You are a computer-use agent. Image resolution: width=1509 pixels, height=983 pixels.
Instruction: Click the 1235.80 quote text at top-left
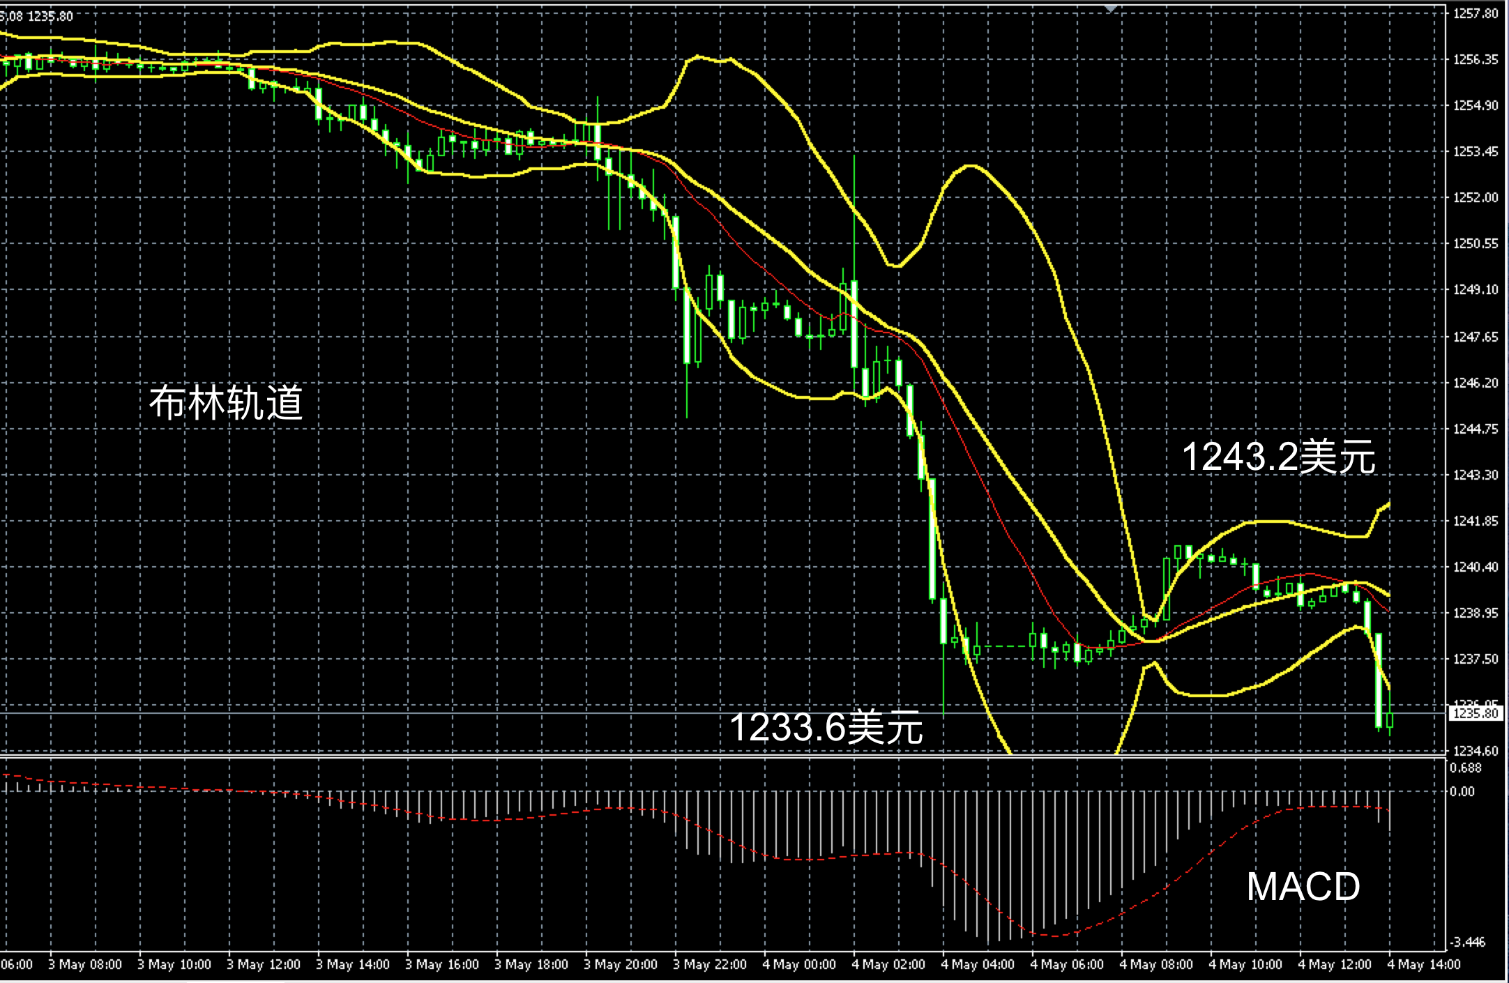coord(50,16)
